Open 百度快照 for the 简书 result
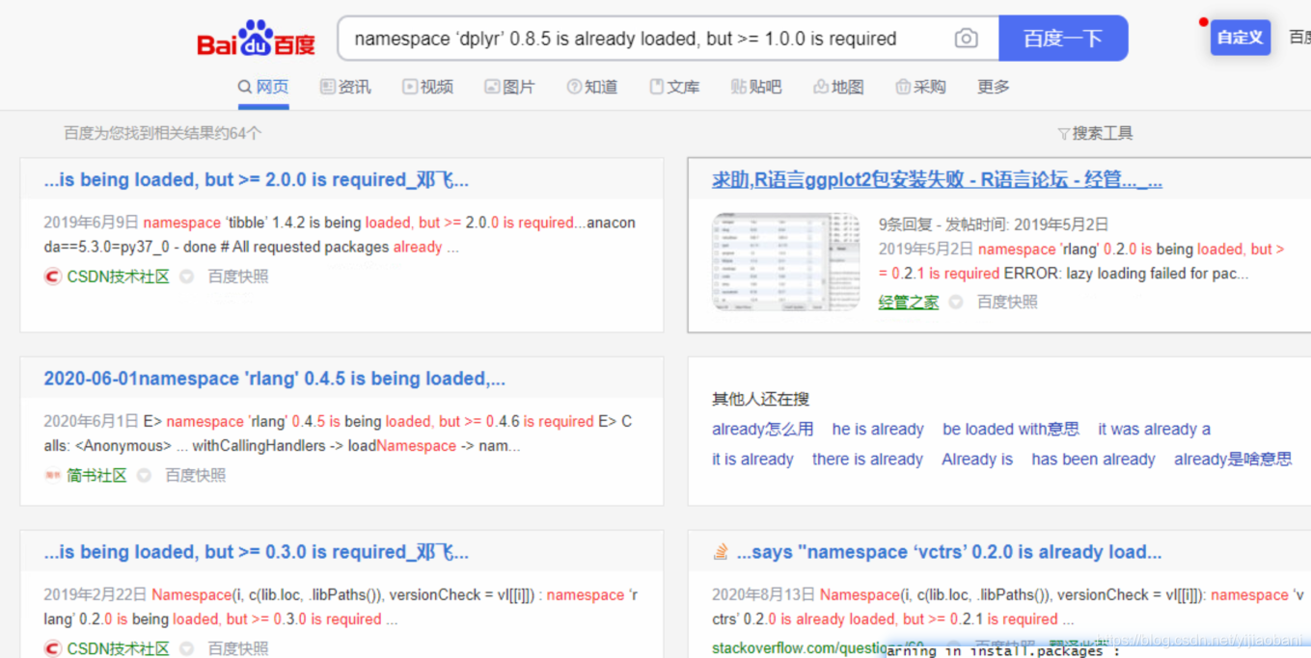Screen dimensions: 1311x658 (x=196, y=475)
